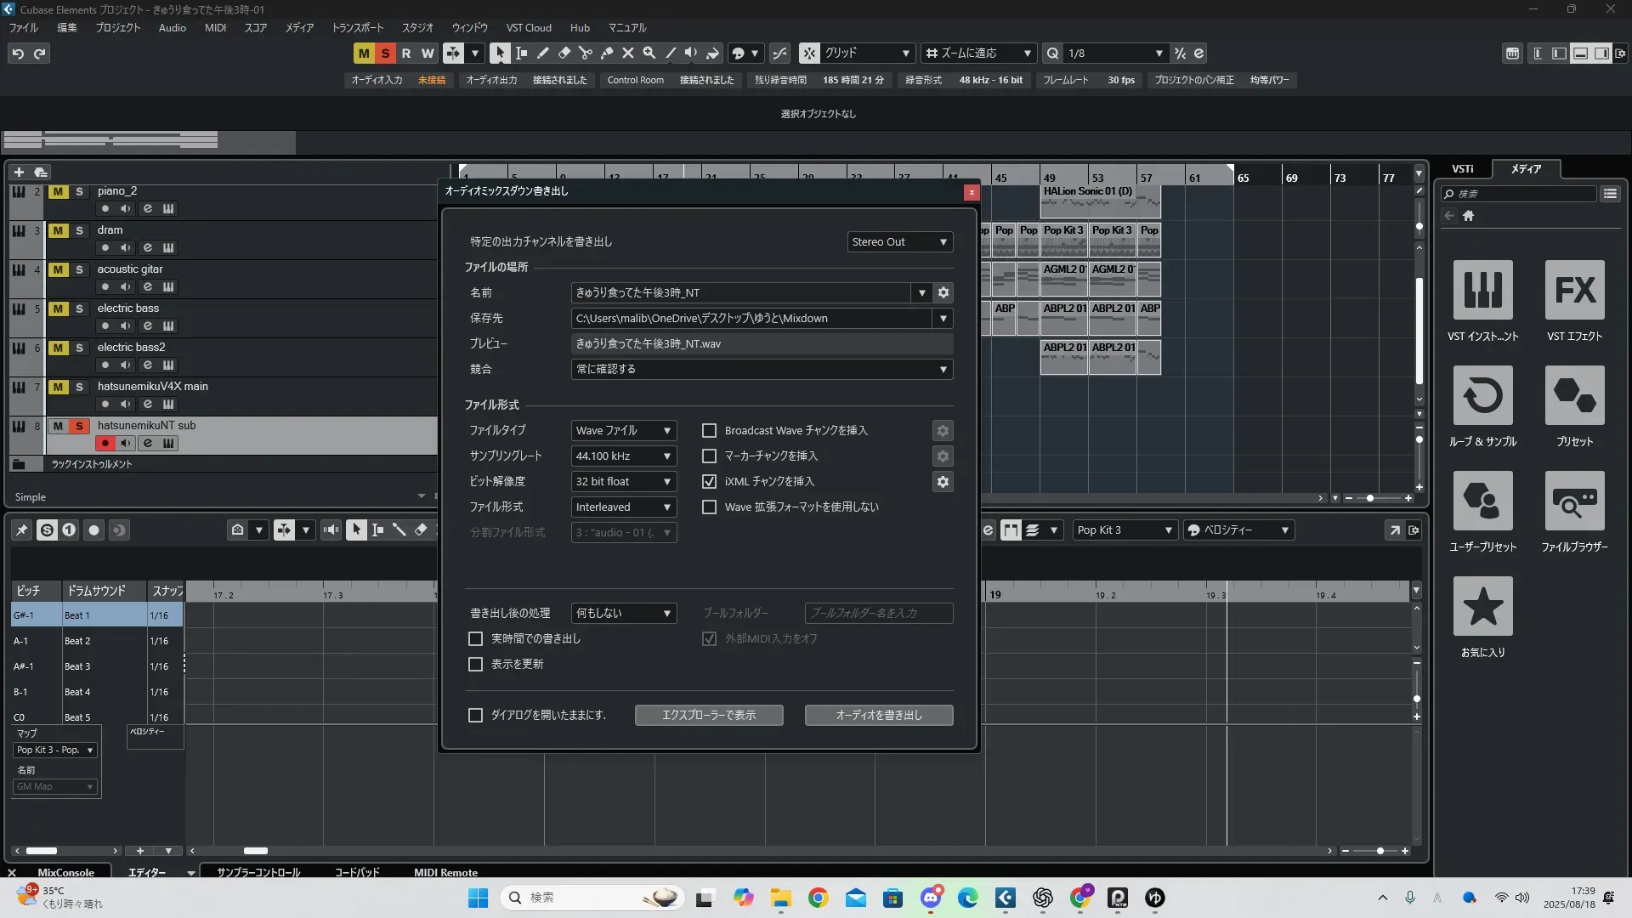Open the sample rate 44.100 kHz dropdown
This screenshot has width=1632, height=918.
click(623, 456)
